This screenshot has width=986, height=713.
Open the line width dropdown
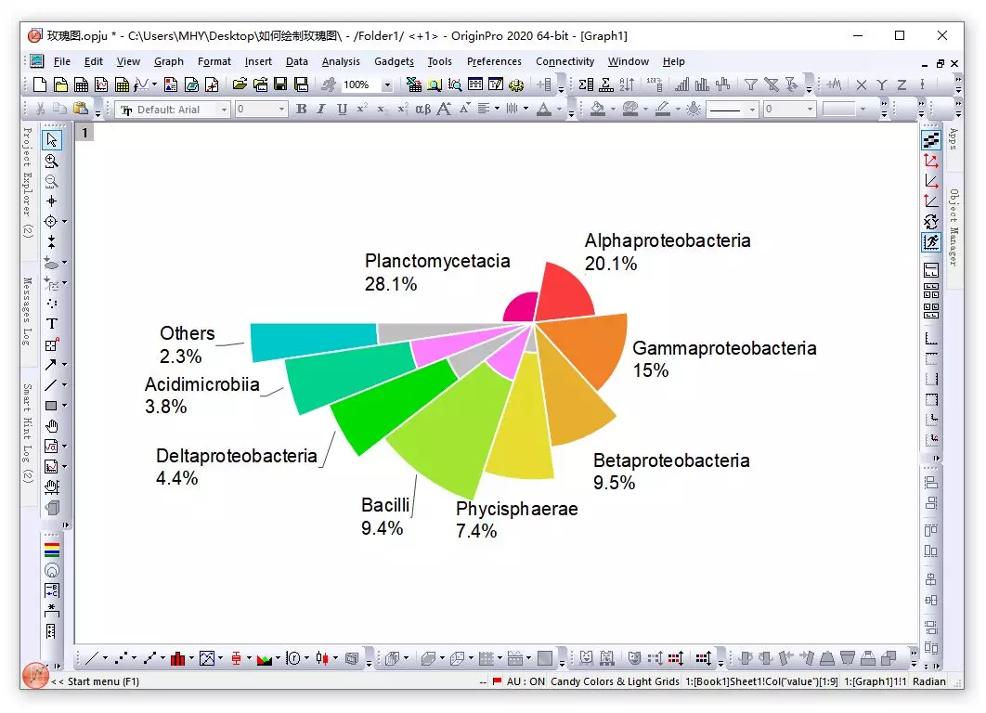(x=810, y=110)
